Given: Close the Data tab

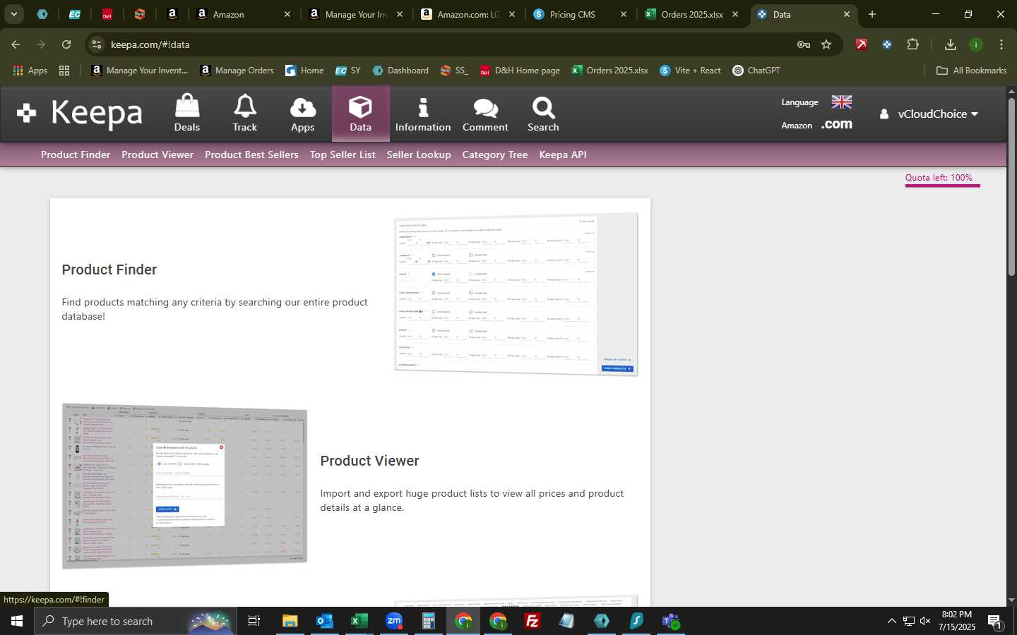Looking at the screenshot, I should pos(847,14).
